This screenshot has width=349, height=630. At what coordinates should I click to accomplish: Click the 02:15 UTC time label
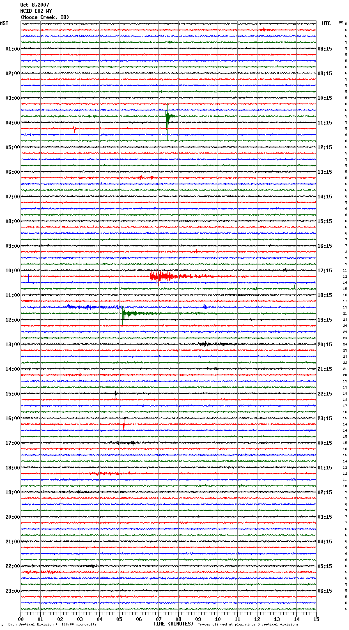(325, 492)
